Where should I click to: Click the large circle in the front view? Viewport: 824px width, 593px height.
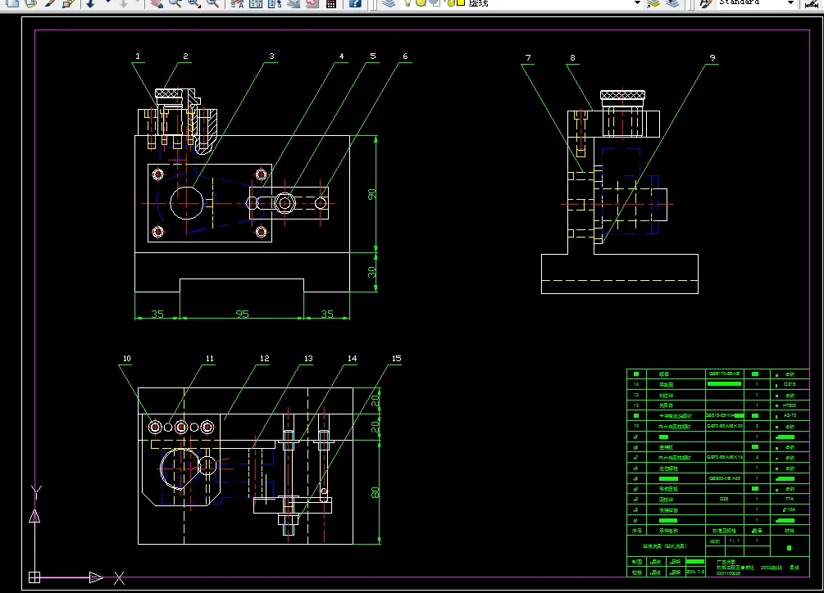[187, 202]
